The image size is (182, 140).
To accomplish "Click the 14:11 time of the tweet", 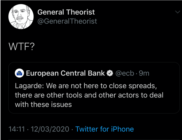I will 16,129.
